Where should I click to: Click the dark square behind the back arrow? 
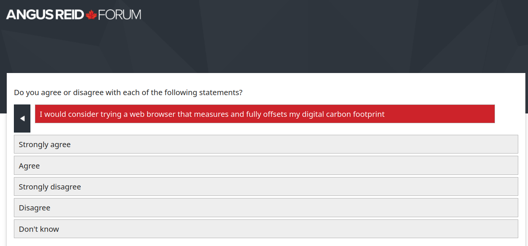pos(22,127)
